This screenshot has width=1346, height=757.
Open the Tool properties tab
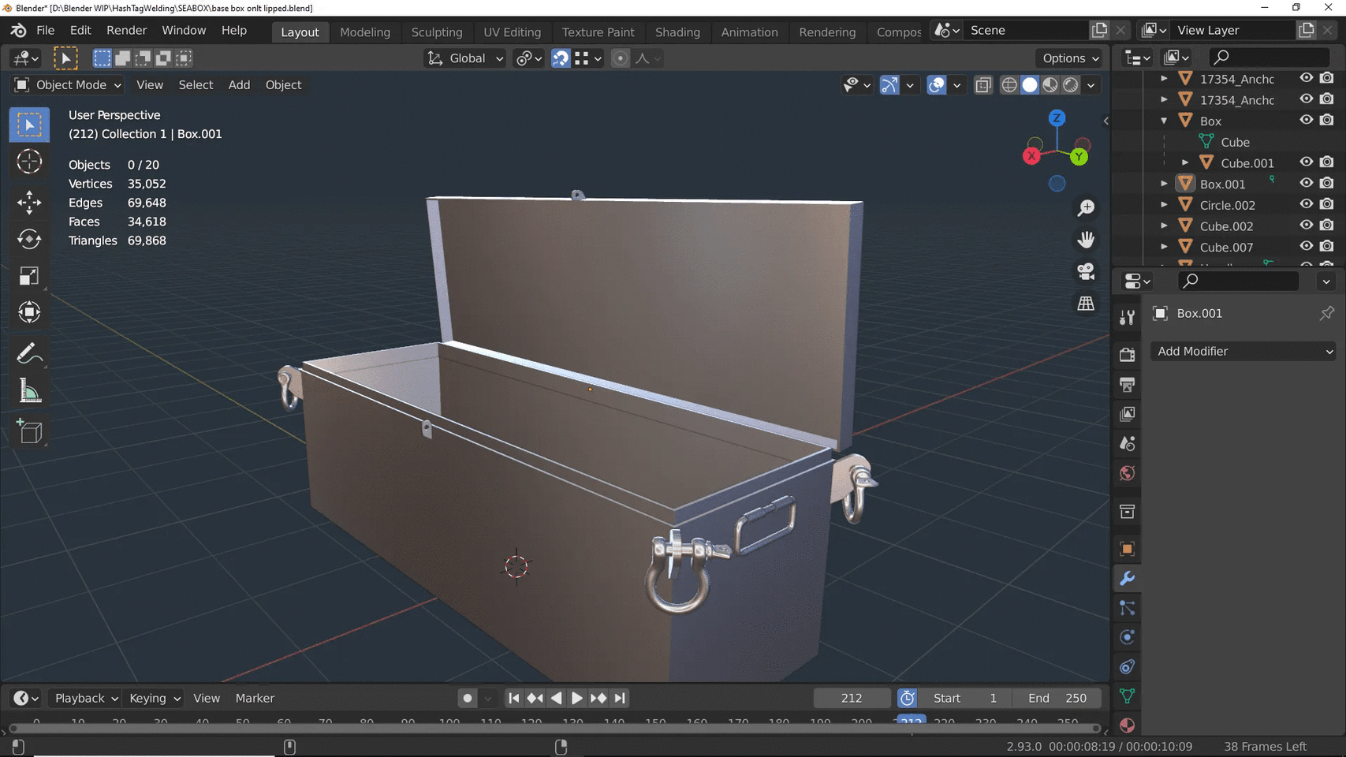(x=1127, y=317)
